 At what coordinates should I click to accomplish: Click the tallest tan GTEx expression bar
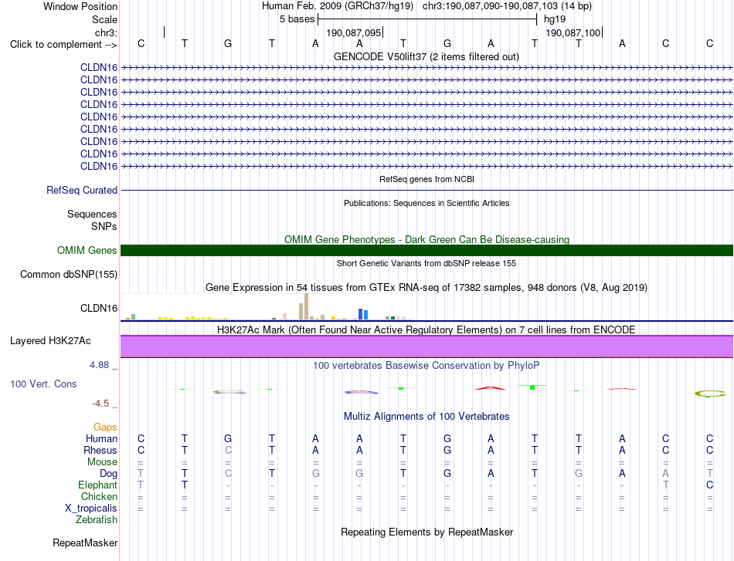click(x=306, y=306)
